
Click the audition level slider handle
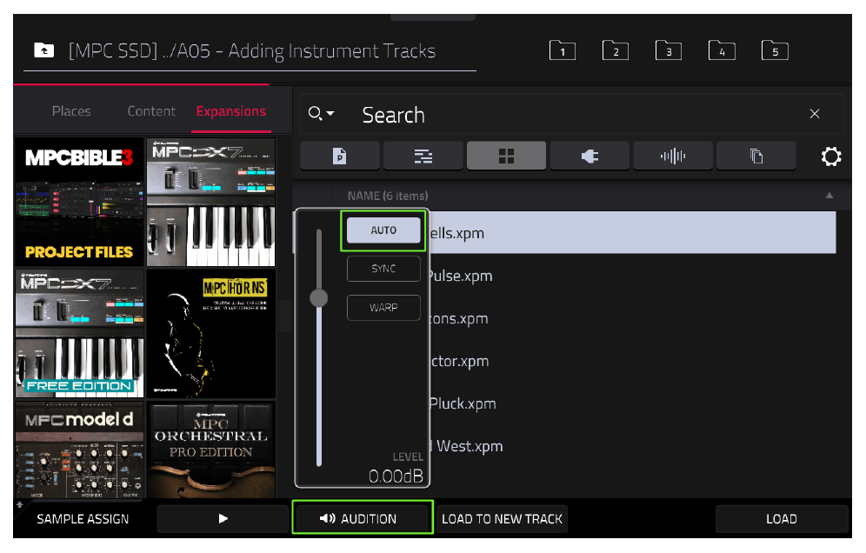tap(319, 298)
